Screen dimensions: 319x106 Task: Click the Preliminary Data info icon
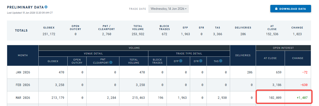pyautogui.click(x=46, y=7)
